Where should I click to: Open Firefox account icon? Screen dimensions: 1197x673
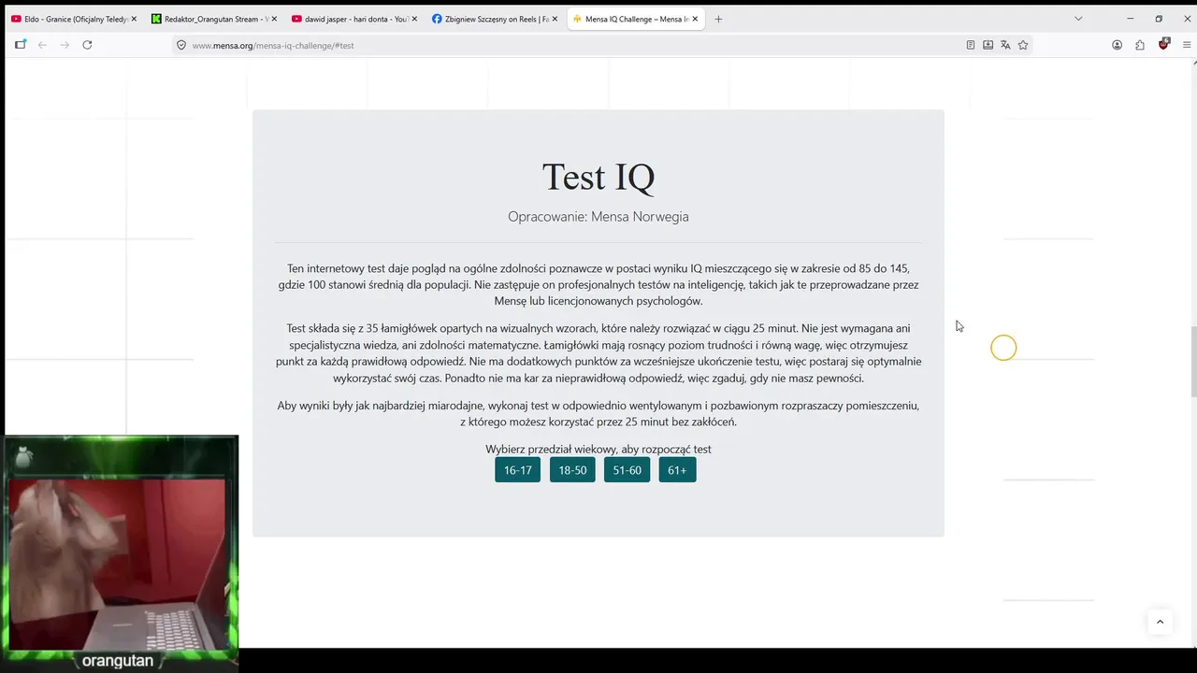(x=1117, y=45)
